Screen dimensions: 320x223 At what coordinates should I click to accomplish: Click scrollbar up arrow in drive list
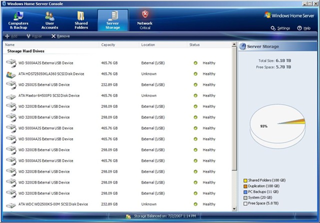coord(234,45)
